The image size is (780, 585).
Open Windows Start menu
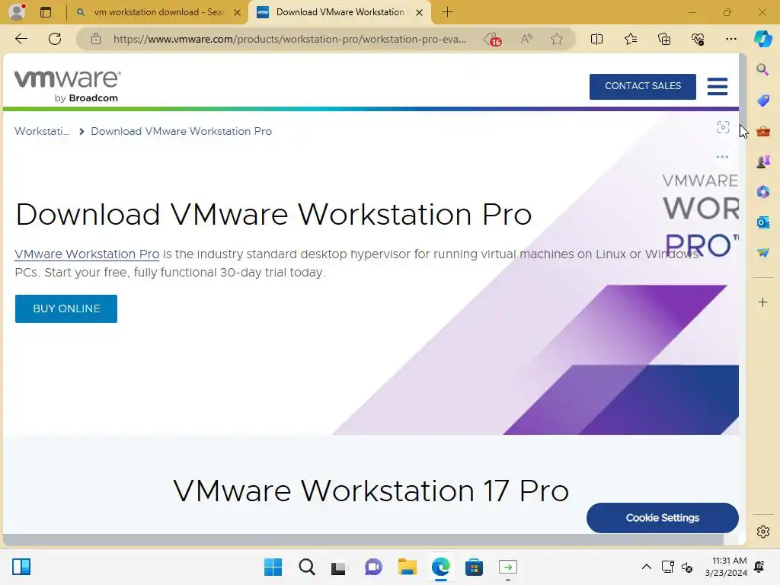click(x=273, y=567)
